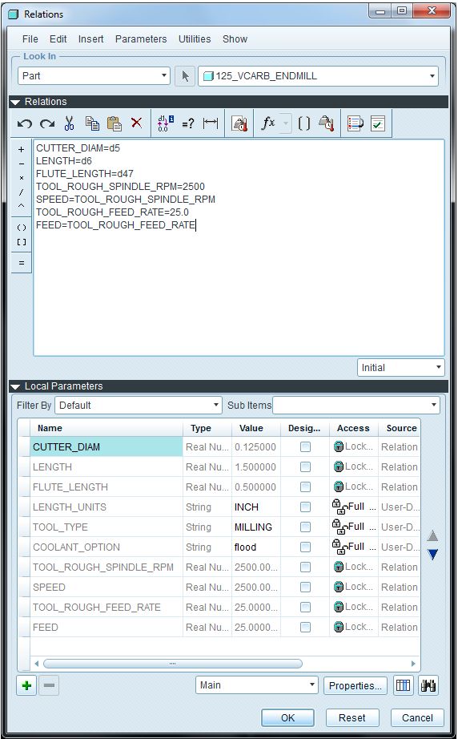This screenshot has width=458, height=739.
Task: Open the Insert menu
Action: pyautogui.click(x=90, y=39)
